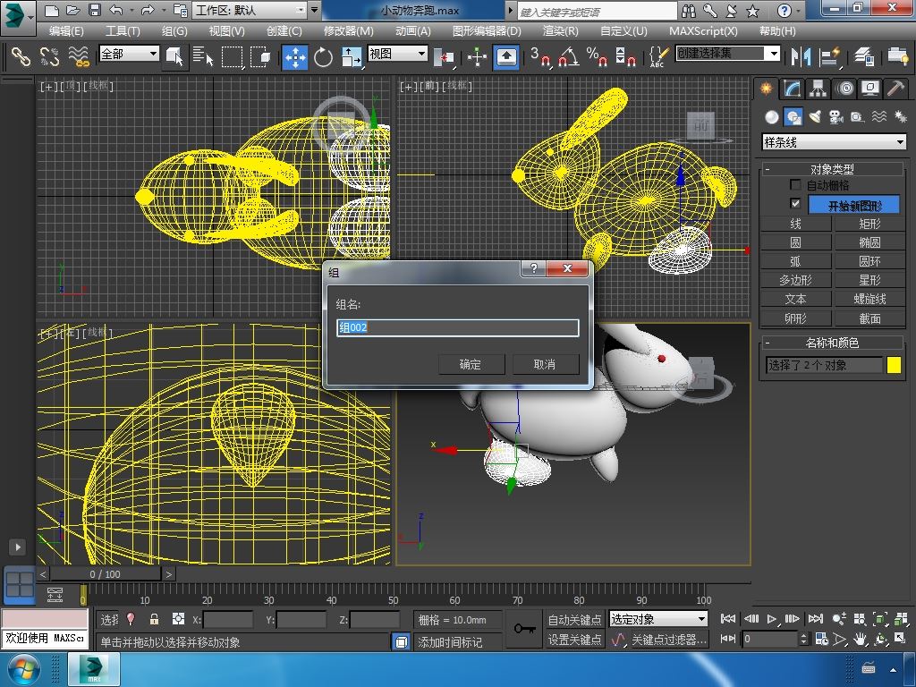
Task: Confirm group dialog with 确定
Action: click(x=471, y=365)
